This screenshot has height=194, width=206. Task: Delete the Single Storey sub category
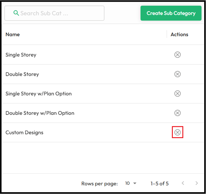click(177, 55)
